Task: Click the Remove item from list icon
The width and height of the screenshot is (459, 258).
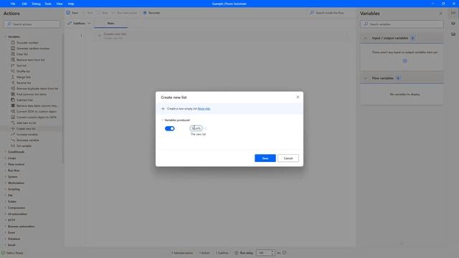Action: (13, 59)
